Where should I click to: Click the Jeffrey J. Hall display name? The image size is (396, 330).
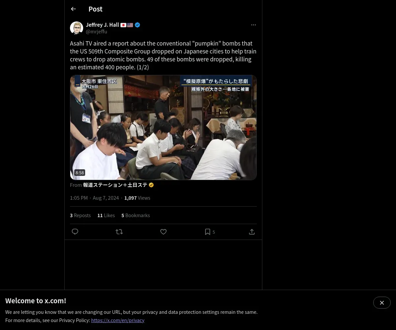(102, 25)
